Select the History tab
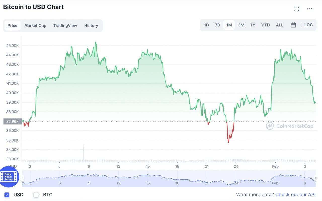 pyautogui.click(x=91, y=26)
